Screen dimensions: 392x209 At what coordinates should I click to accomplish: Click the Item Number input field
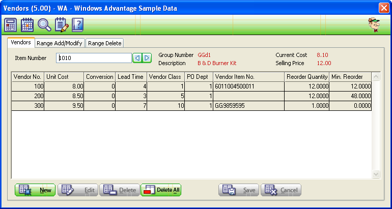point(94,58)
